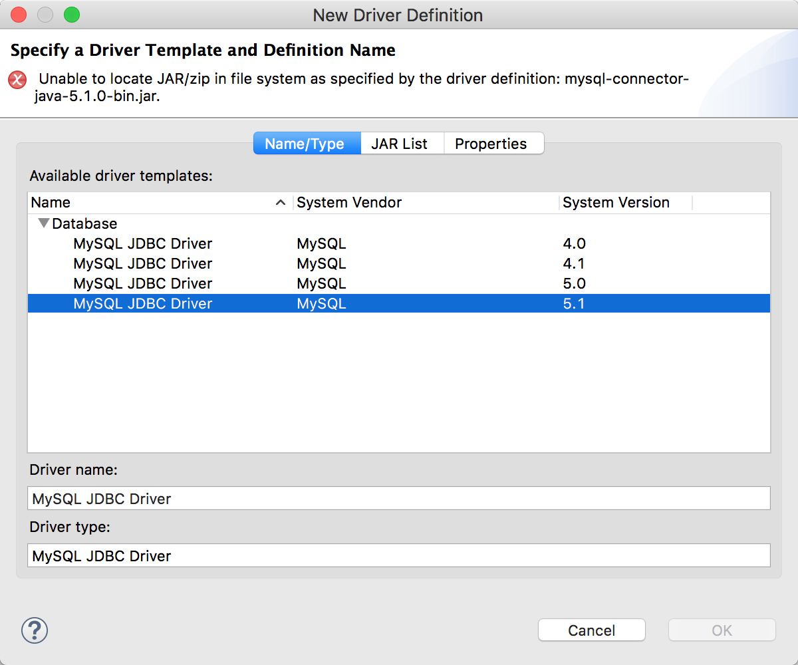Click the Database tree item label
This screenshot has height=665, width=798.
84,223
